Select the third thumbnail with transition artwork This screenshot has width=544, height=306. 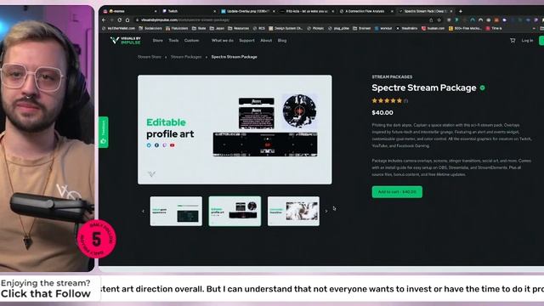tap(293, 212)
